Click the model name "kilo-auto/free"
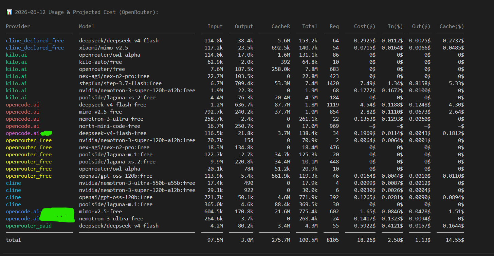The image size is (494, 256). click(100, 62)
